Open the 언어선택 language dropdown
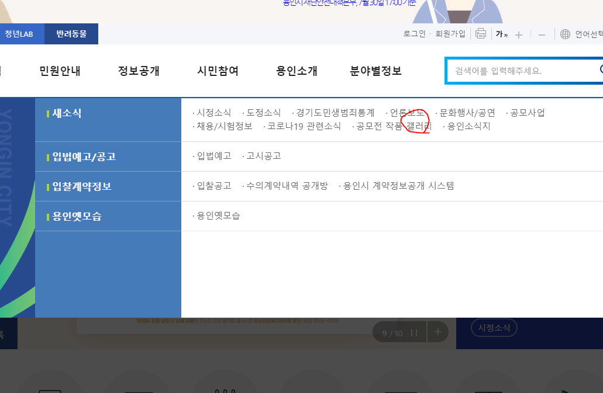603x393 pixels. tap(588, 34)
